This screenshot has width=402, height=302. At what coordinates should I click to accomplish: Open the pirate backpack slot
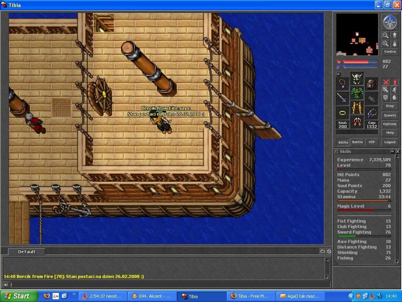point(371,84)
